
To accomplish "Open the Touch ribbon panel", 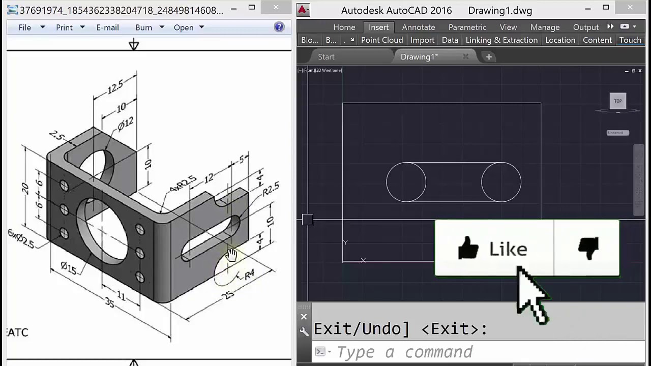I will (x=630, y=40).
